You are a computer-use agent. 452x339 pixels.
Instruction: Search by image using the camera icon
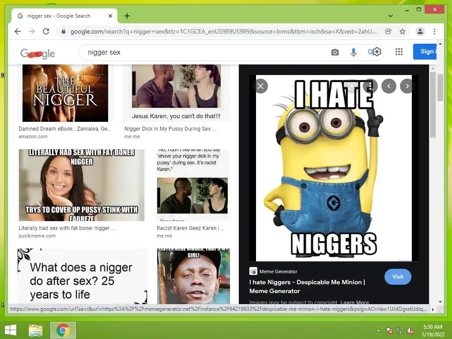(x=335, y=53)
